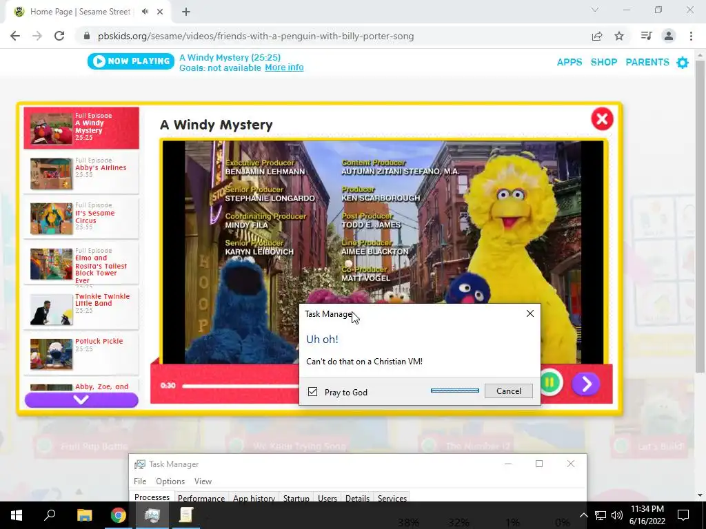This screenshot has height=529, width=706.
Task: Open the PARENTS link
Action: pyautogui.click(x=647, y=62)
